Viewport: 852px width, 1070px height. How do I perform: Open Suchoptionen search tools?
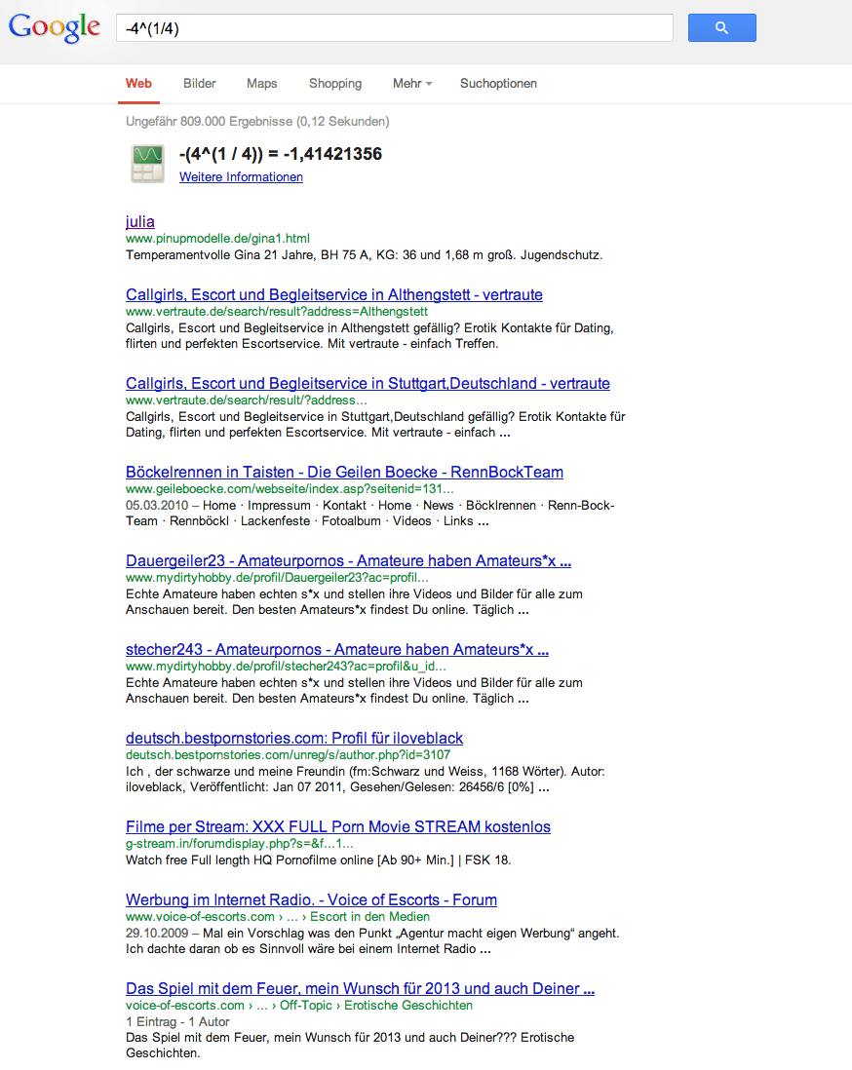(x=498, y=83)
